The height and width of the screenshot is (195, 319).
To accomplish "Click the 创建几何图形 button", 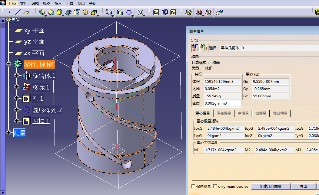I will pos(270,186).
